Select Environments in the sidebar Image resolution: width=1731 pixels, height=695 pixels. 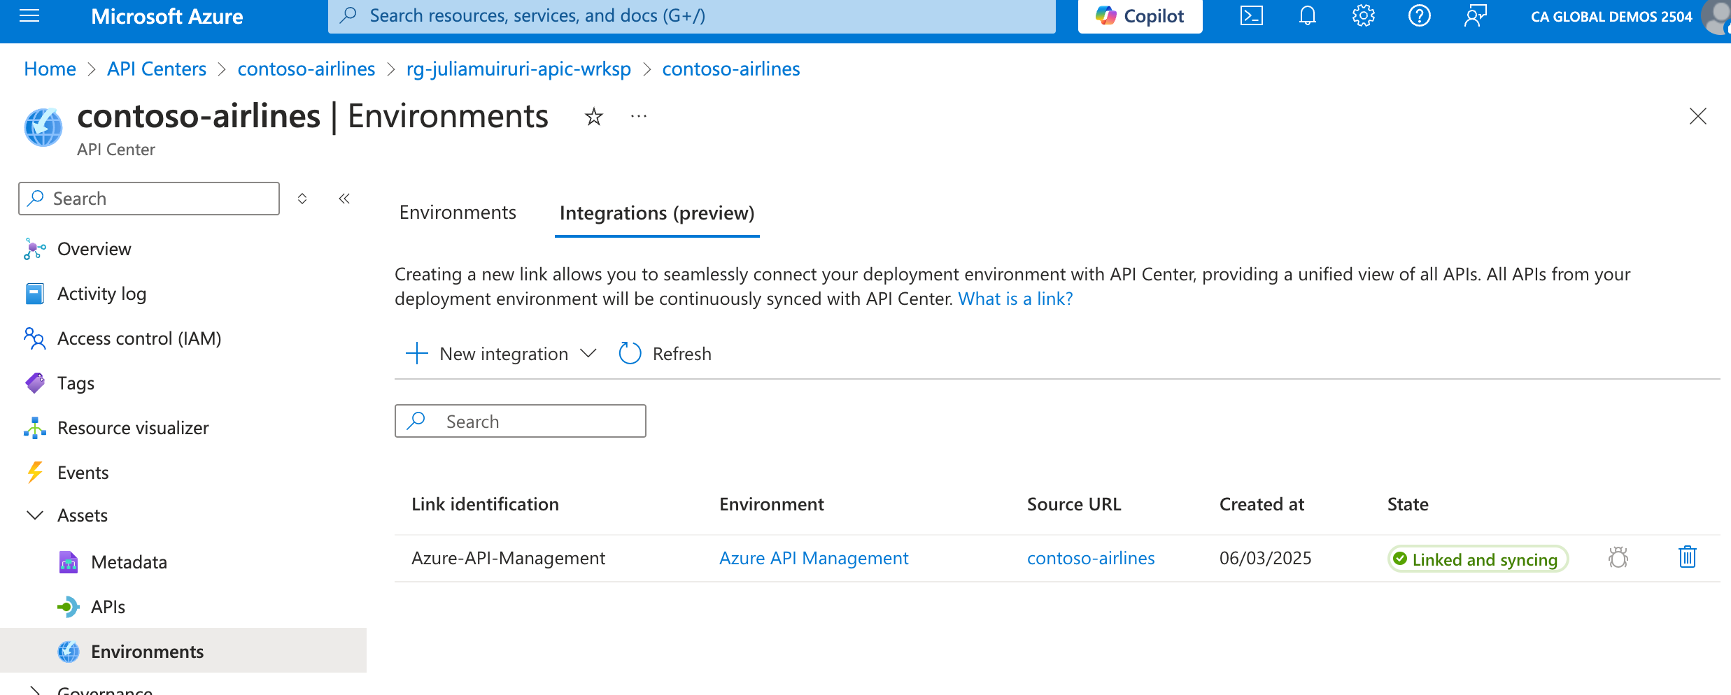coord(183,651)
